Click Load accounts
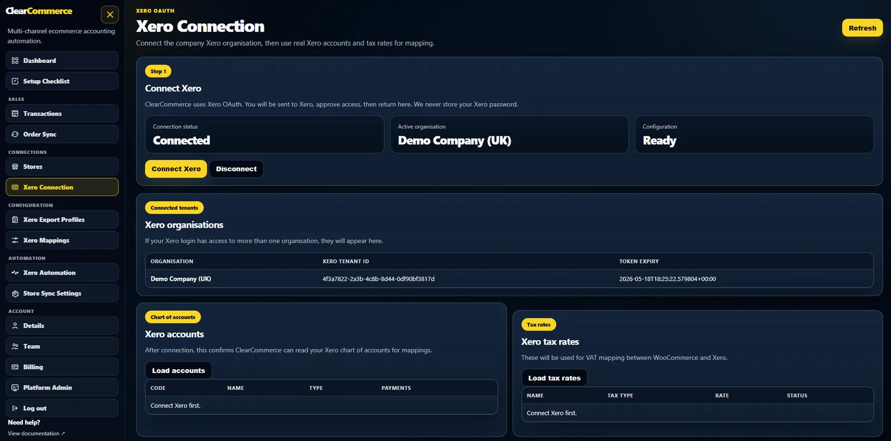This screenshot has width=891, height=441. click(x=178, y=370)
